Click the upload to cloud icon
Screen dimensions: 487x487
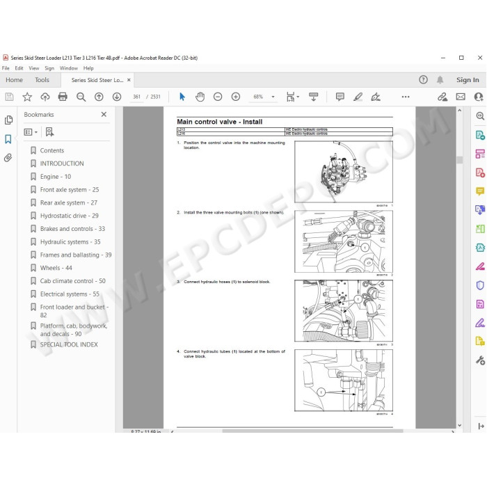45,97
